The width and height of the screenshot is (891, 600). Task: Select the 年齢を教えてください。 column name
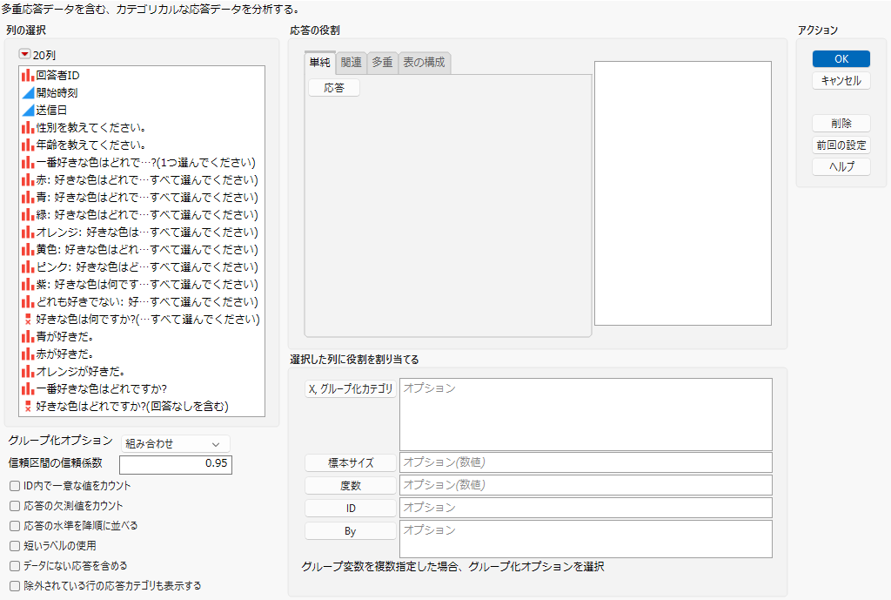click(x=90, y=145)
